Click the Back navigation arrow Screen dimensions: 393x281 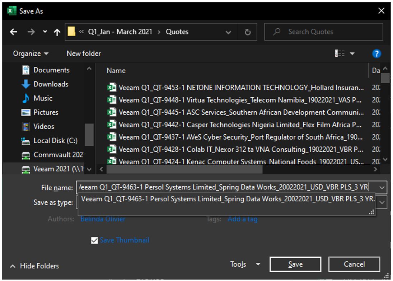pos(14,32)
